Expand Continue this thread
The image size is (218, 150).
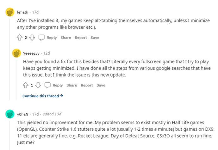click(43, 96)
